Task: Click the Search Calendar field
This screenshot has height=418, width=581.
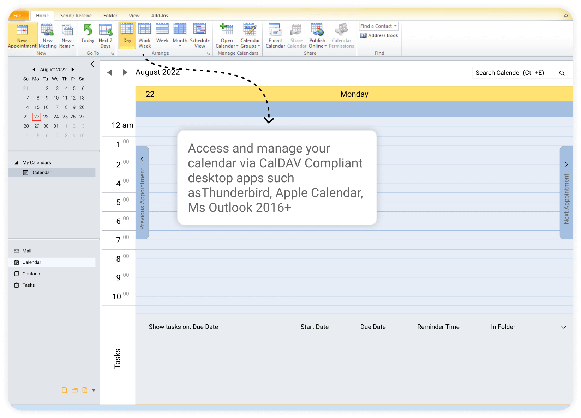Action: pyautogui.click(x=515, y=73)
